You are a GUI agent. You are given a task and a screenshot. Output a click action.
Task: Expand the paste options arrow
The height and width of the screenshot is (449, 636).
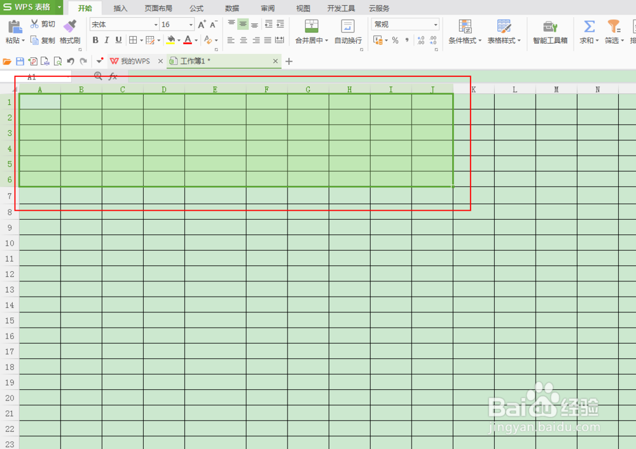(x=23, y=41)
